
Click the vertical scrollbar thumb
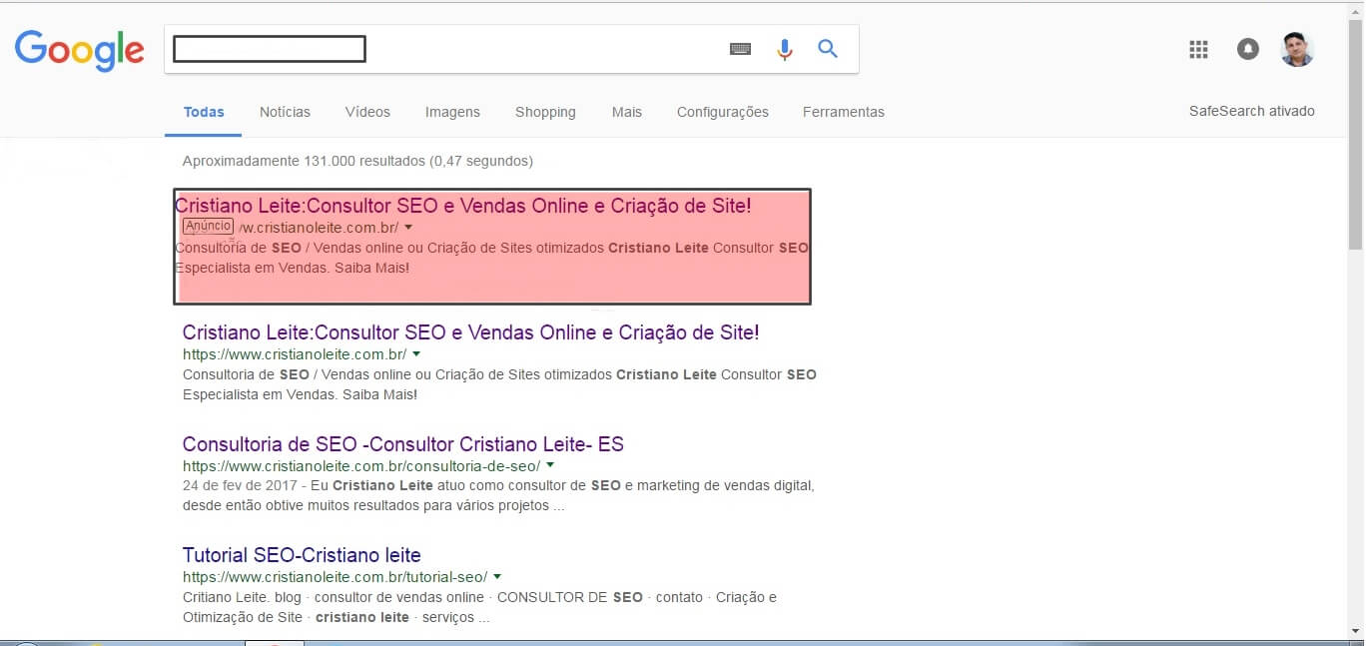click(1355, 134)
